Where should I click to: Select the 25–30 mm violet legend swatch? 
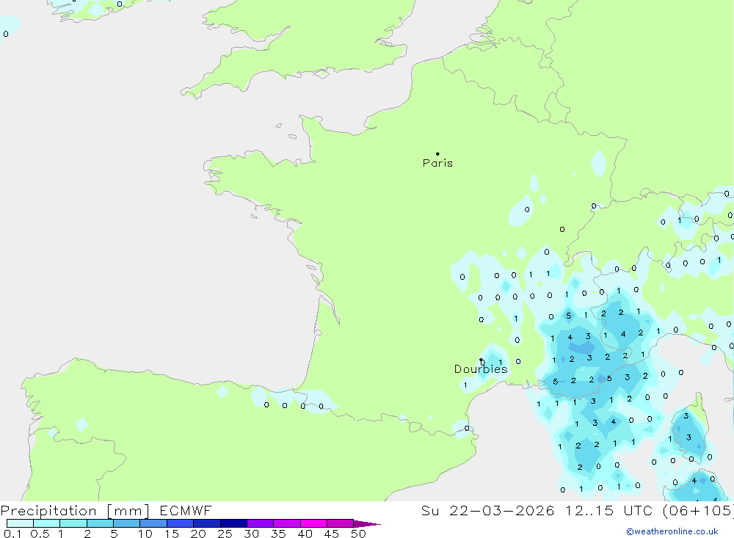233,523
